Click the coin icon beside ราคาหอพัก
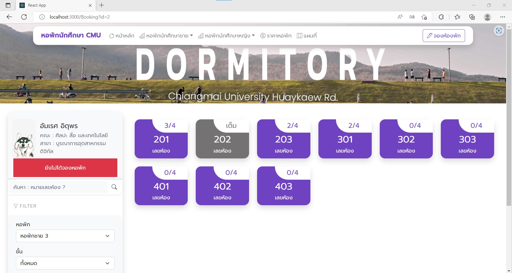 click(262, 35)
